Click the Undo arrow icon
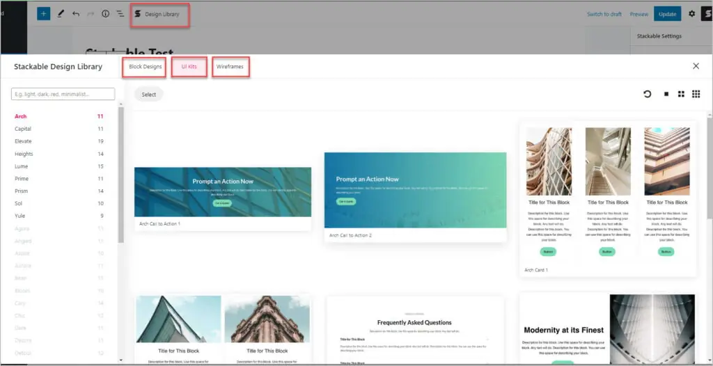 click(x=75, y=14)
